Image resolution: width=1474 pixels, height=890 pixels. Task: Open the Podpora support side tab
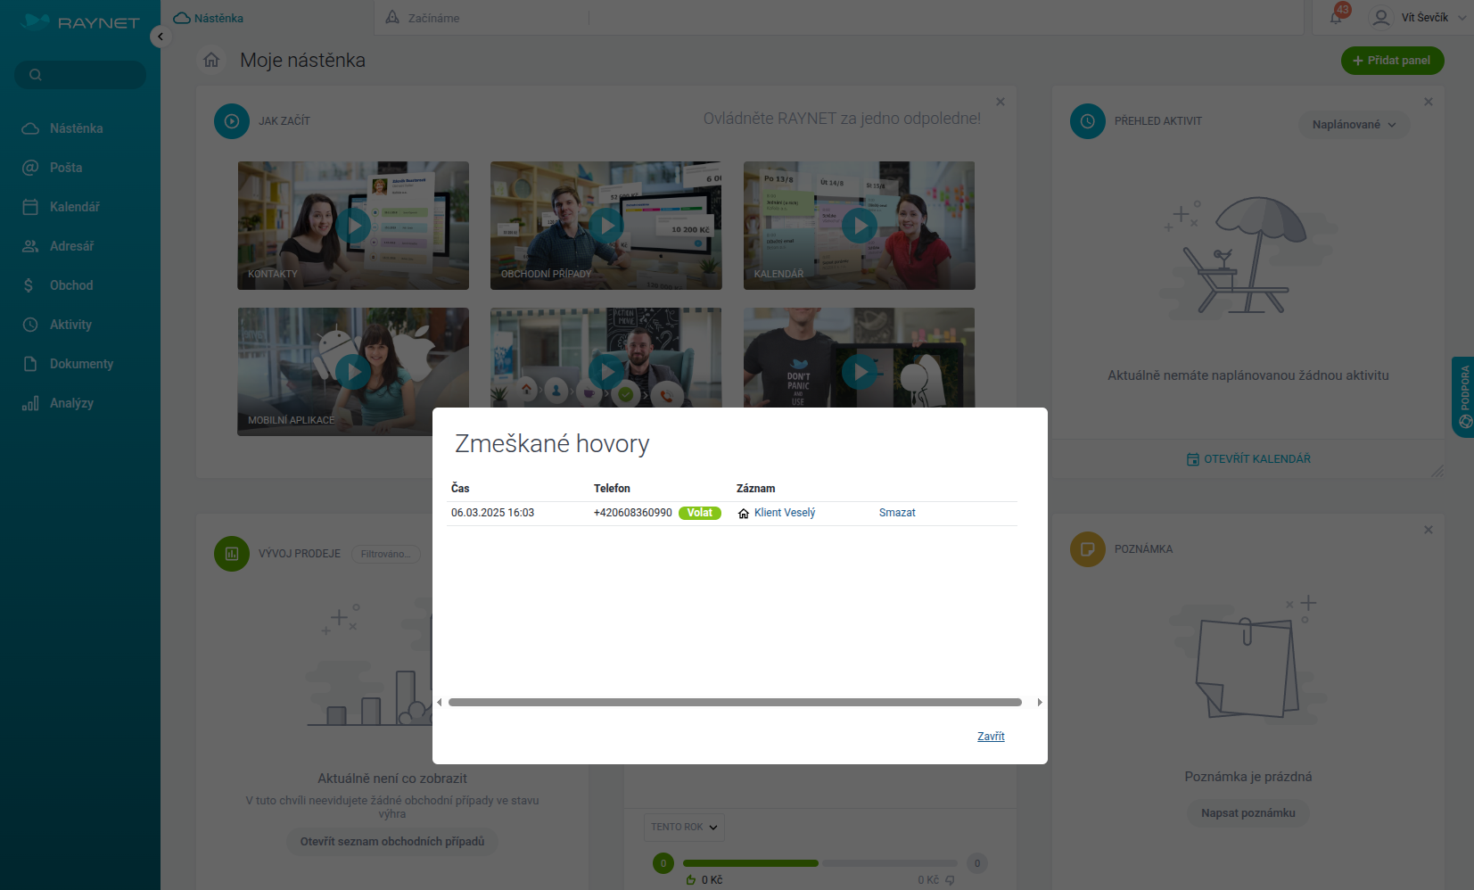[1463, 397]
